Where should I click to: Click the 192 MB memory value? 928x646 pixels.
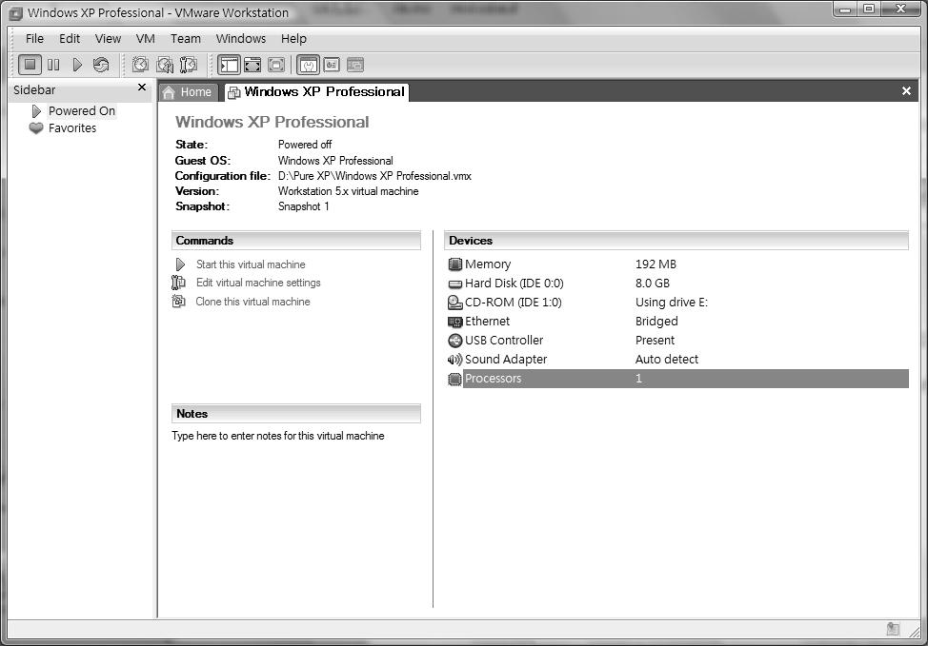click(656, 264)
